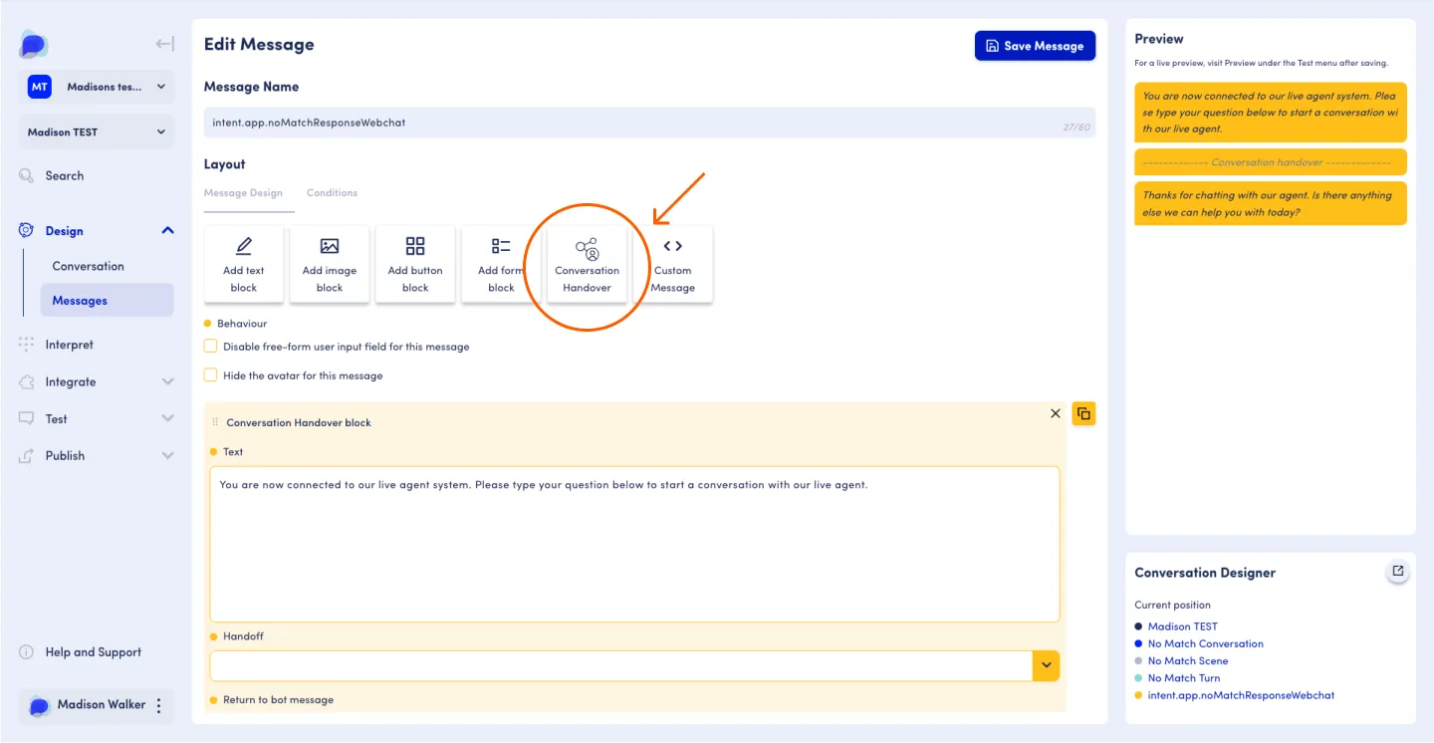Click the Publish share icon
The image size is (1434, 743).
(27, 455)
